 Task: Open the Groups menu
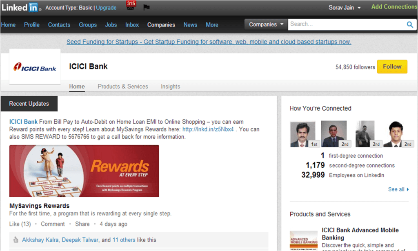(x=88, y=25)
